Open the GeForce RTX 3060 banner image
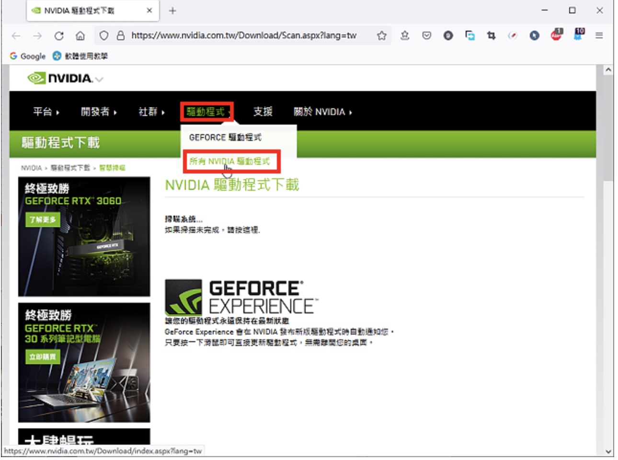The height and width of the screenshot is (460, 618). click(84, 237)
